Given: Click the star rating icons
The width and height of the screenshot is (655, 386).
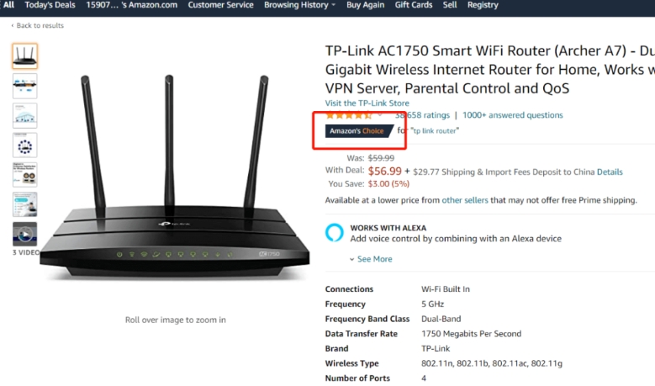Looking at the screenshot, I should 348,115.
